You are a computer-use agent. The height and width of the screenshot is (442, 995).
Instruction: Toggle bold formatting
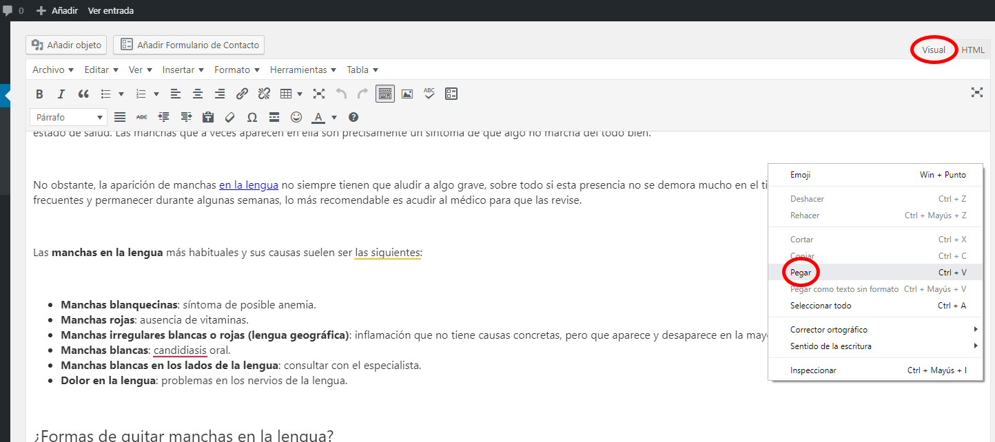39,94
